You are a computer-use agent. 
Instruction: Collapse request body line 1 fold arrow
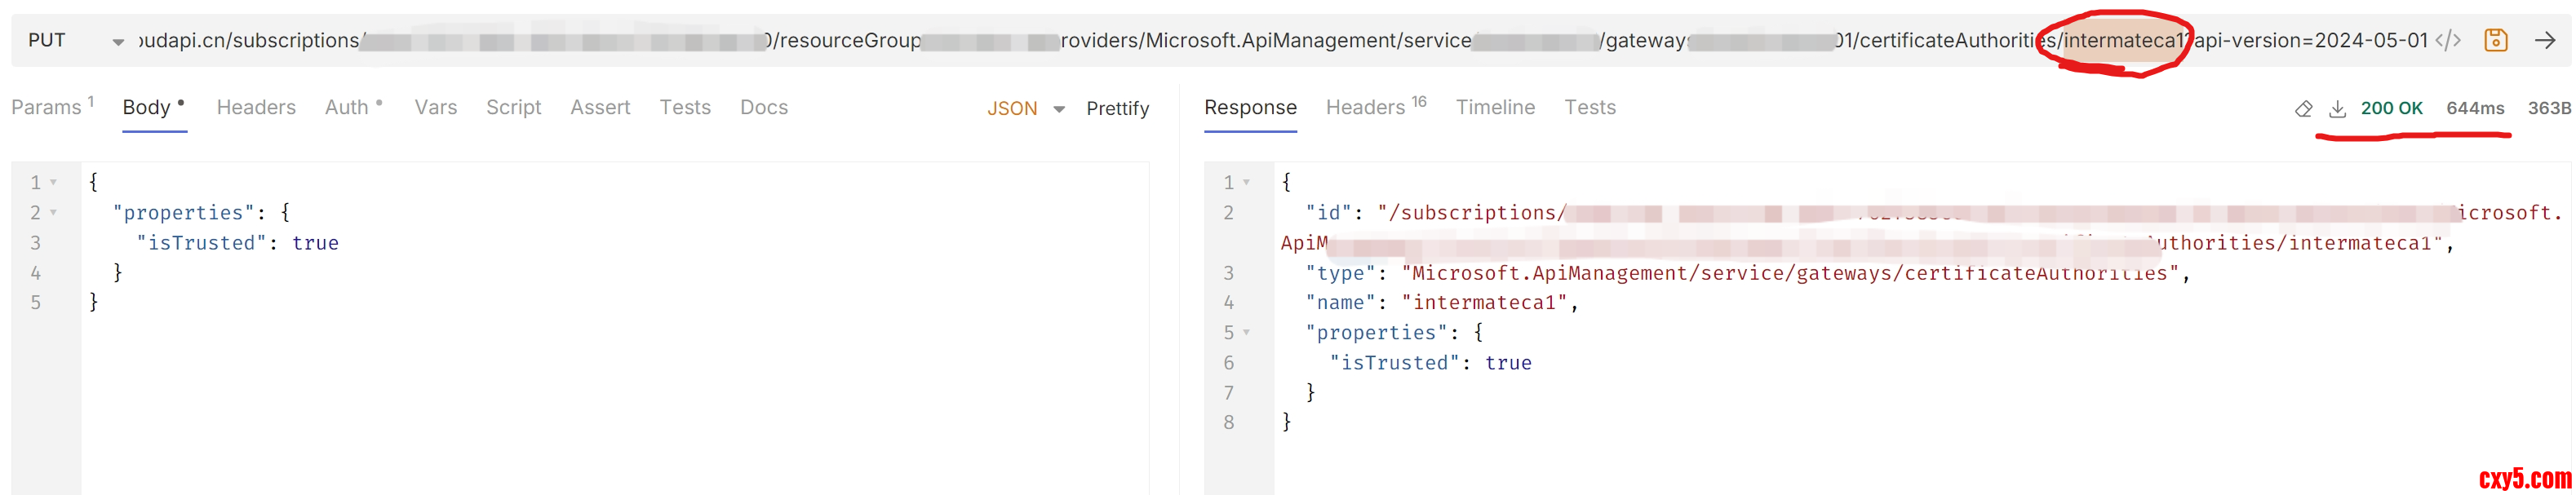click(54, 183)
